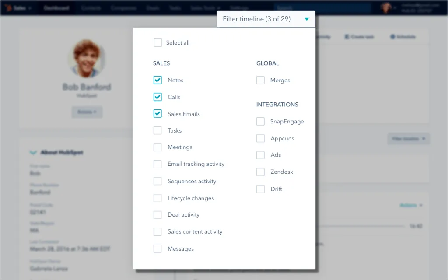The image size is (448, 280).
Task: Uncheck the Notes checkbox
Action: pos(157,80)
